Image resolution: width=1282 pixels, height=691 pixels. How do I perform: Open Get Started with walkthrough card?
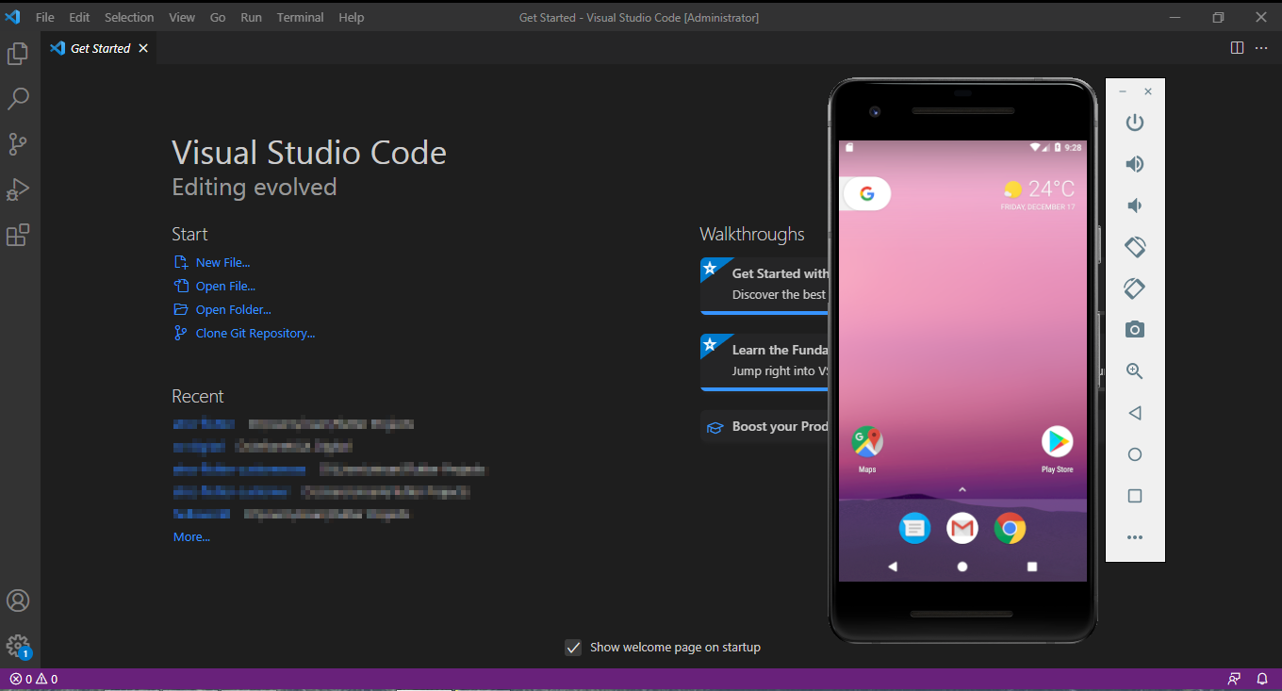pyautogui.click(x=764, y=285)
